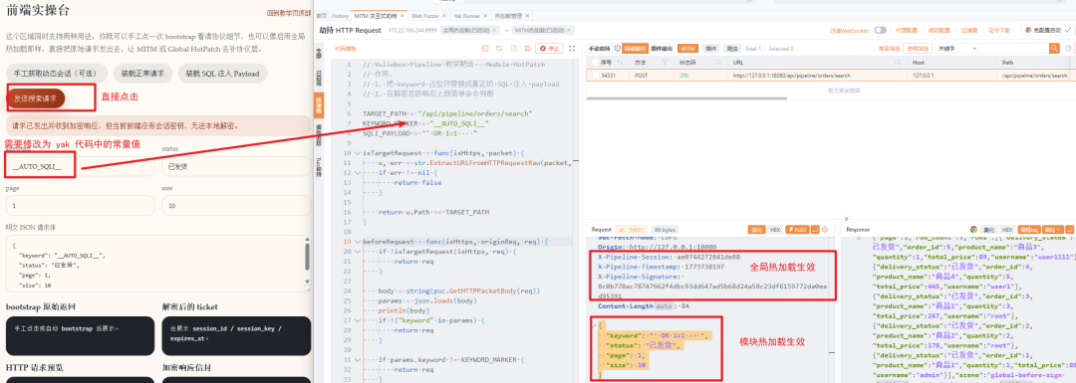The width and height of the screenshot is (1076, 383).
Task: Check the checkbox for row 54331
Action: pyautogui.click(x=596, y=76)
